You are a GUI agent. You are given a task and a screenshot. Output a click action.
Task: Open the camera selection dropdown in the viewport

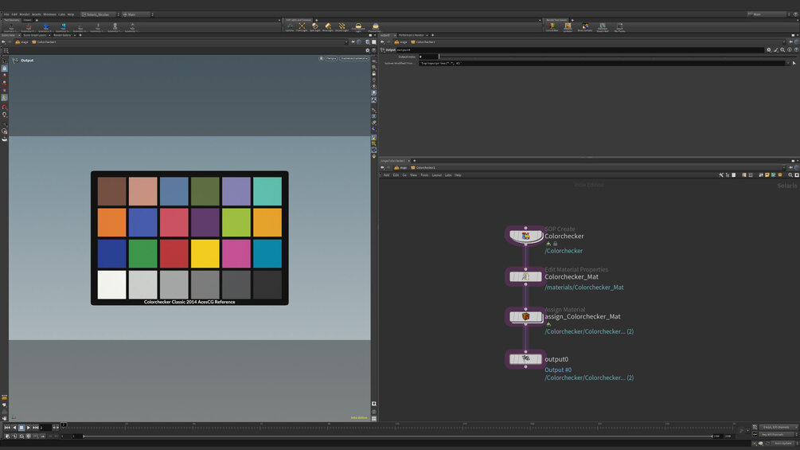click(x=354, y=58)
